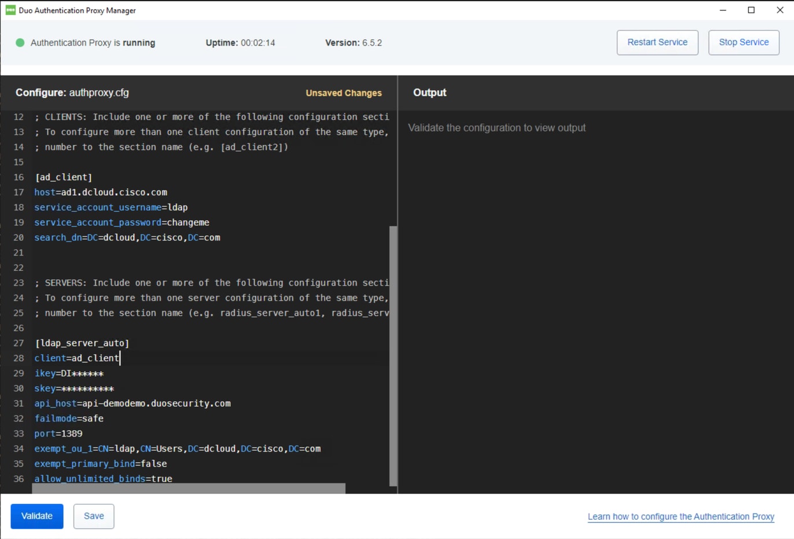Click the green running status indicator
Image resolution: width=794 pixels, height=539 pixels.
pyautogui.click(x=20, y=42)
